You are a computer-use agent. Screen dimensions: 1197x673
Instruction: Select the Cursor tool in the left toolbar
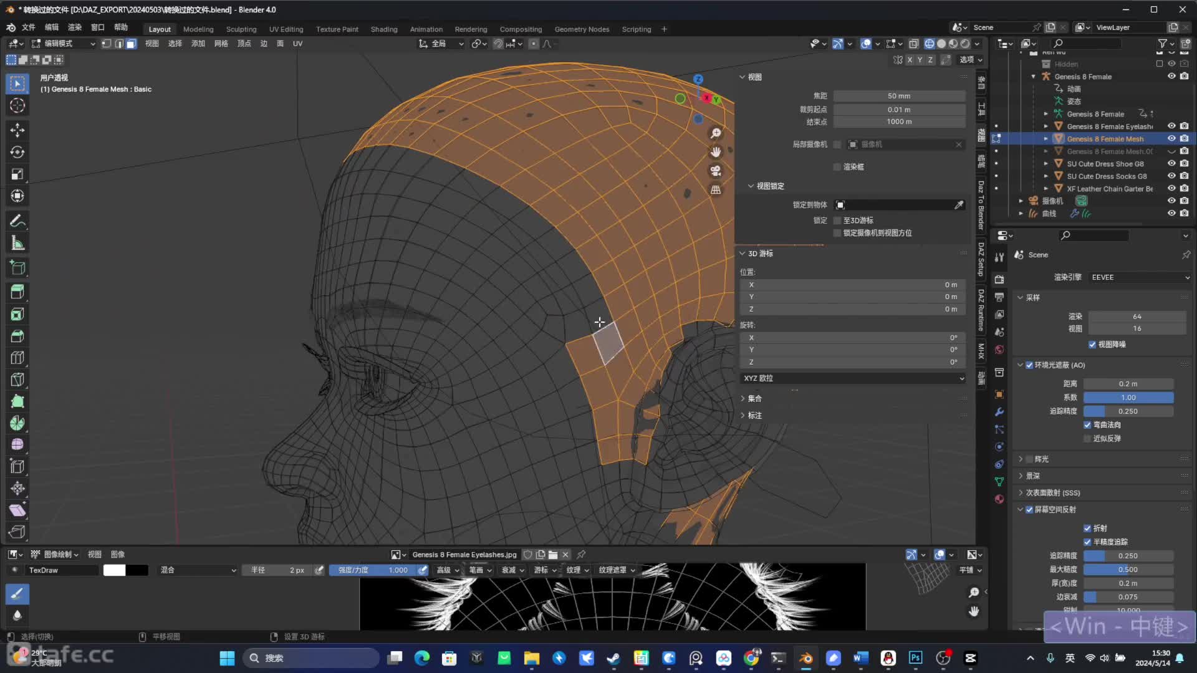click(17, 105)
